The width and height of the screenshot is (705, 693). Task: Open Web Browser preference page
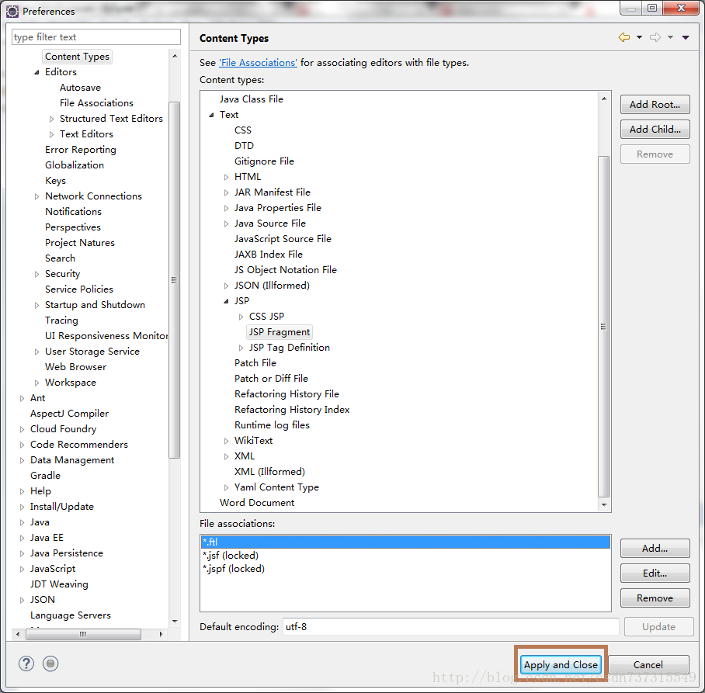tap(75, 367)
